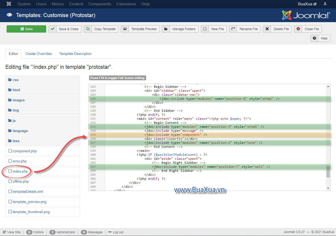Click the page icon on New File
This screenshot has width=336, height=236.
coord(205,29)
